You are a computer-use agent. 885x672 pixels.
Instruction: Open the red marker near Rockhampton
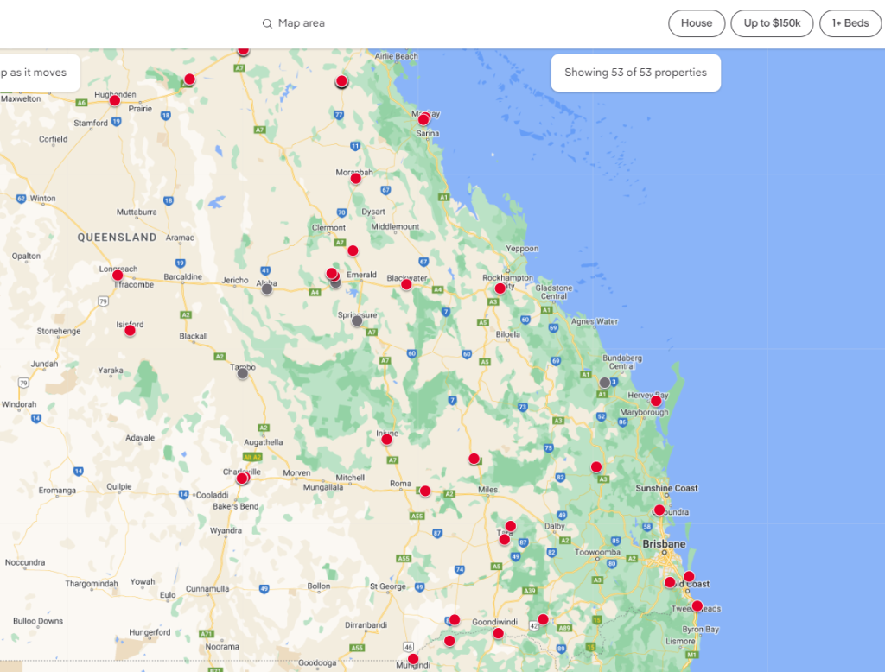[x=500, y=288]
